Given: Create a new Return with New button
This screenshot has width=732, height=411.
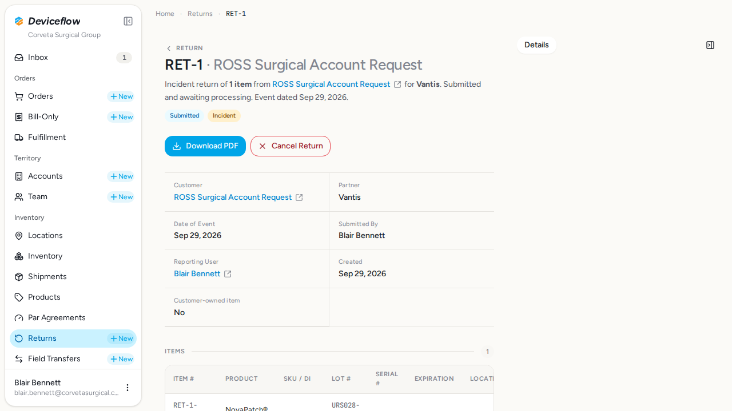Looking at the screenshot, I should [121, 339].
